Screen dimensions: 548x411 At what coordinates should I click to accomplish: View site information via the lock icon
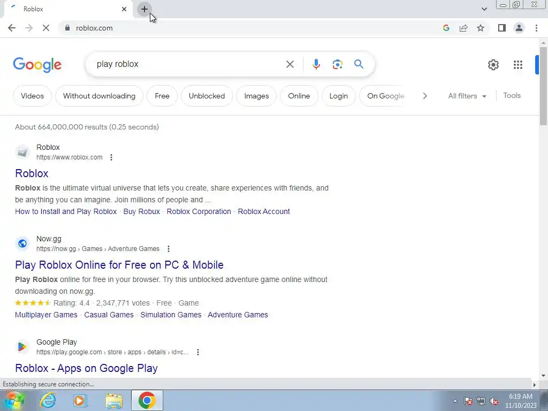67,28
